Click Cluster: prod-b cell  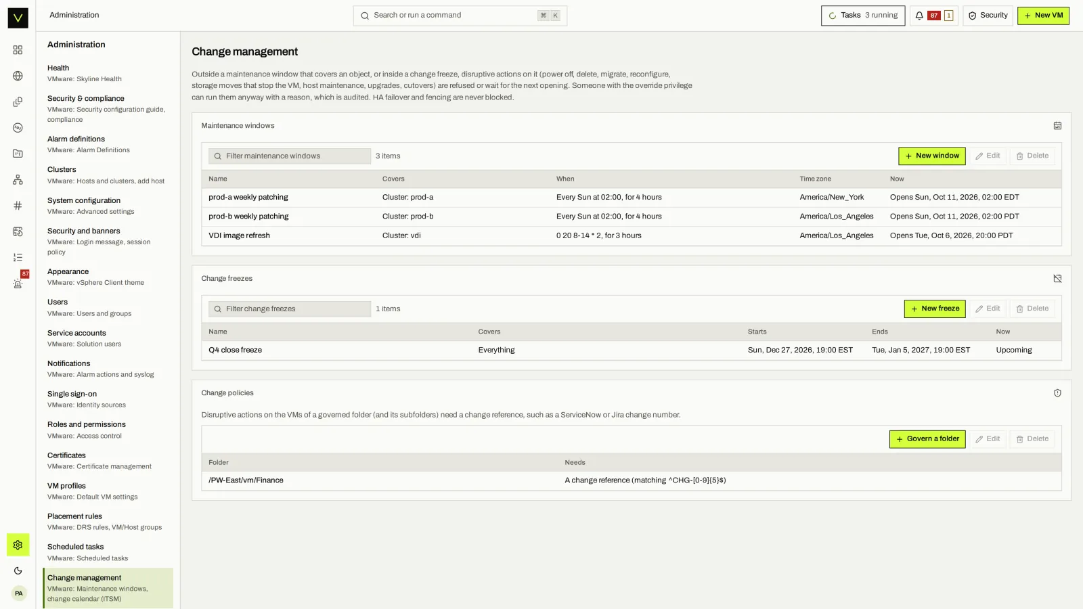tap(407, 217)
